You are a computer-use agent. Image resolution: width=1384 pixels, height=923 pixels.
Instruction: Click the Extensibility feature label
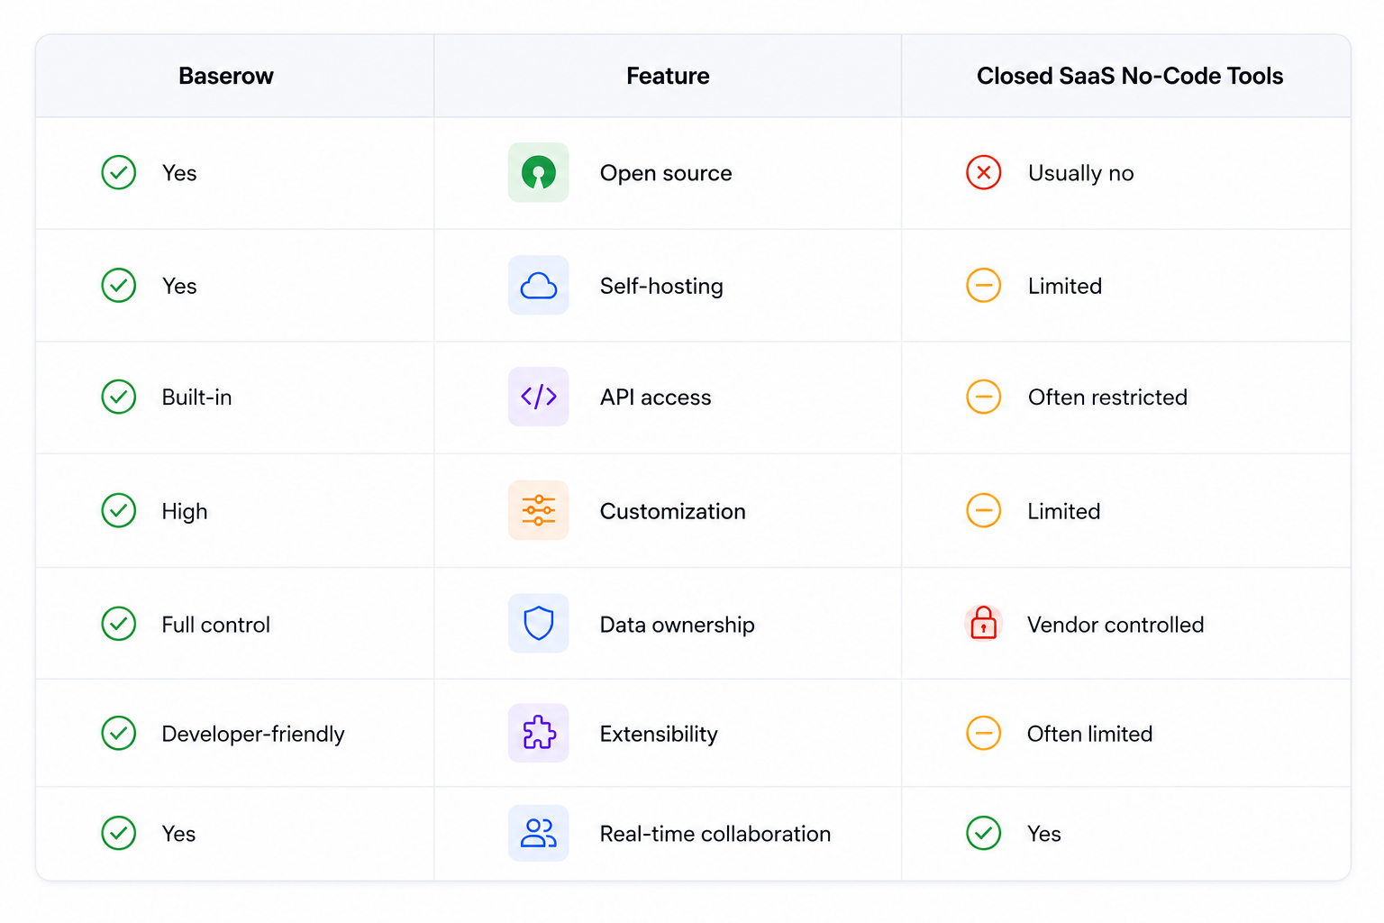pos(659,734)
